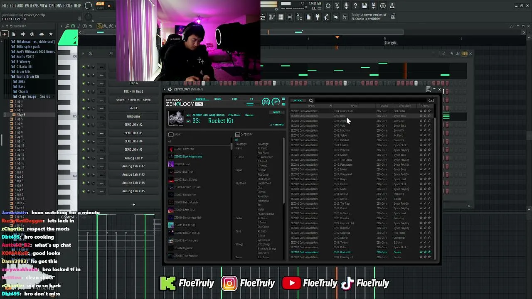This screenshot has height=299, width=532.
Task: Sort the preset list by BANK column
Action: (311, 106)
